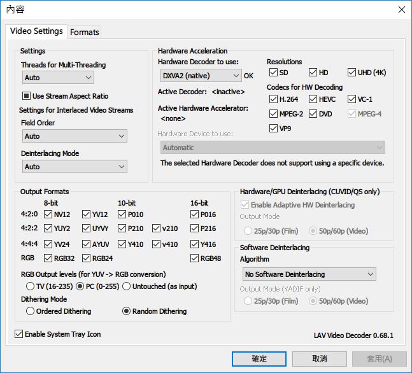Select the Video Settings tab
412x373 pixels.
36,31
